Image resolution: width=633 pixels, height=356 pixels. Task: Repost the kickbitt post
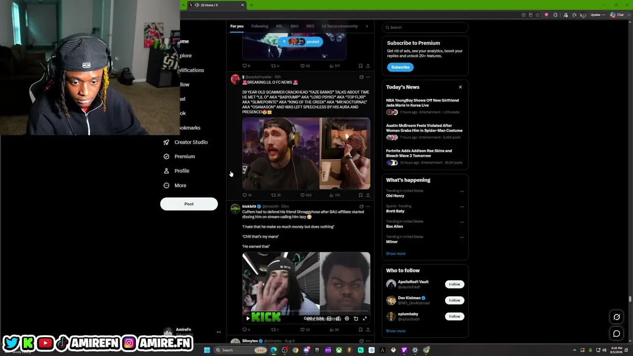point(273,330)
